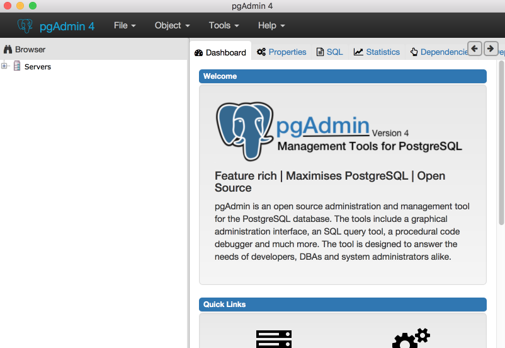Click the Properties gears icon

261,52
